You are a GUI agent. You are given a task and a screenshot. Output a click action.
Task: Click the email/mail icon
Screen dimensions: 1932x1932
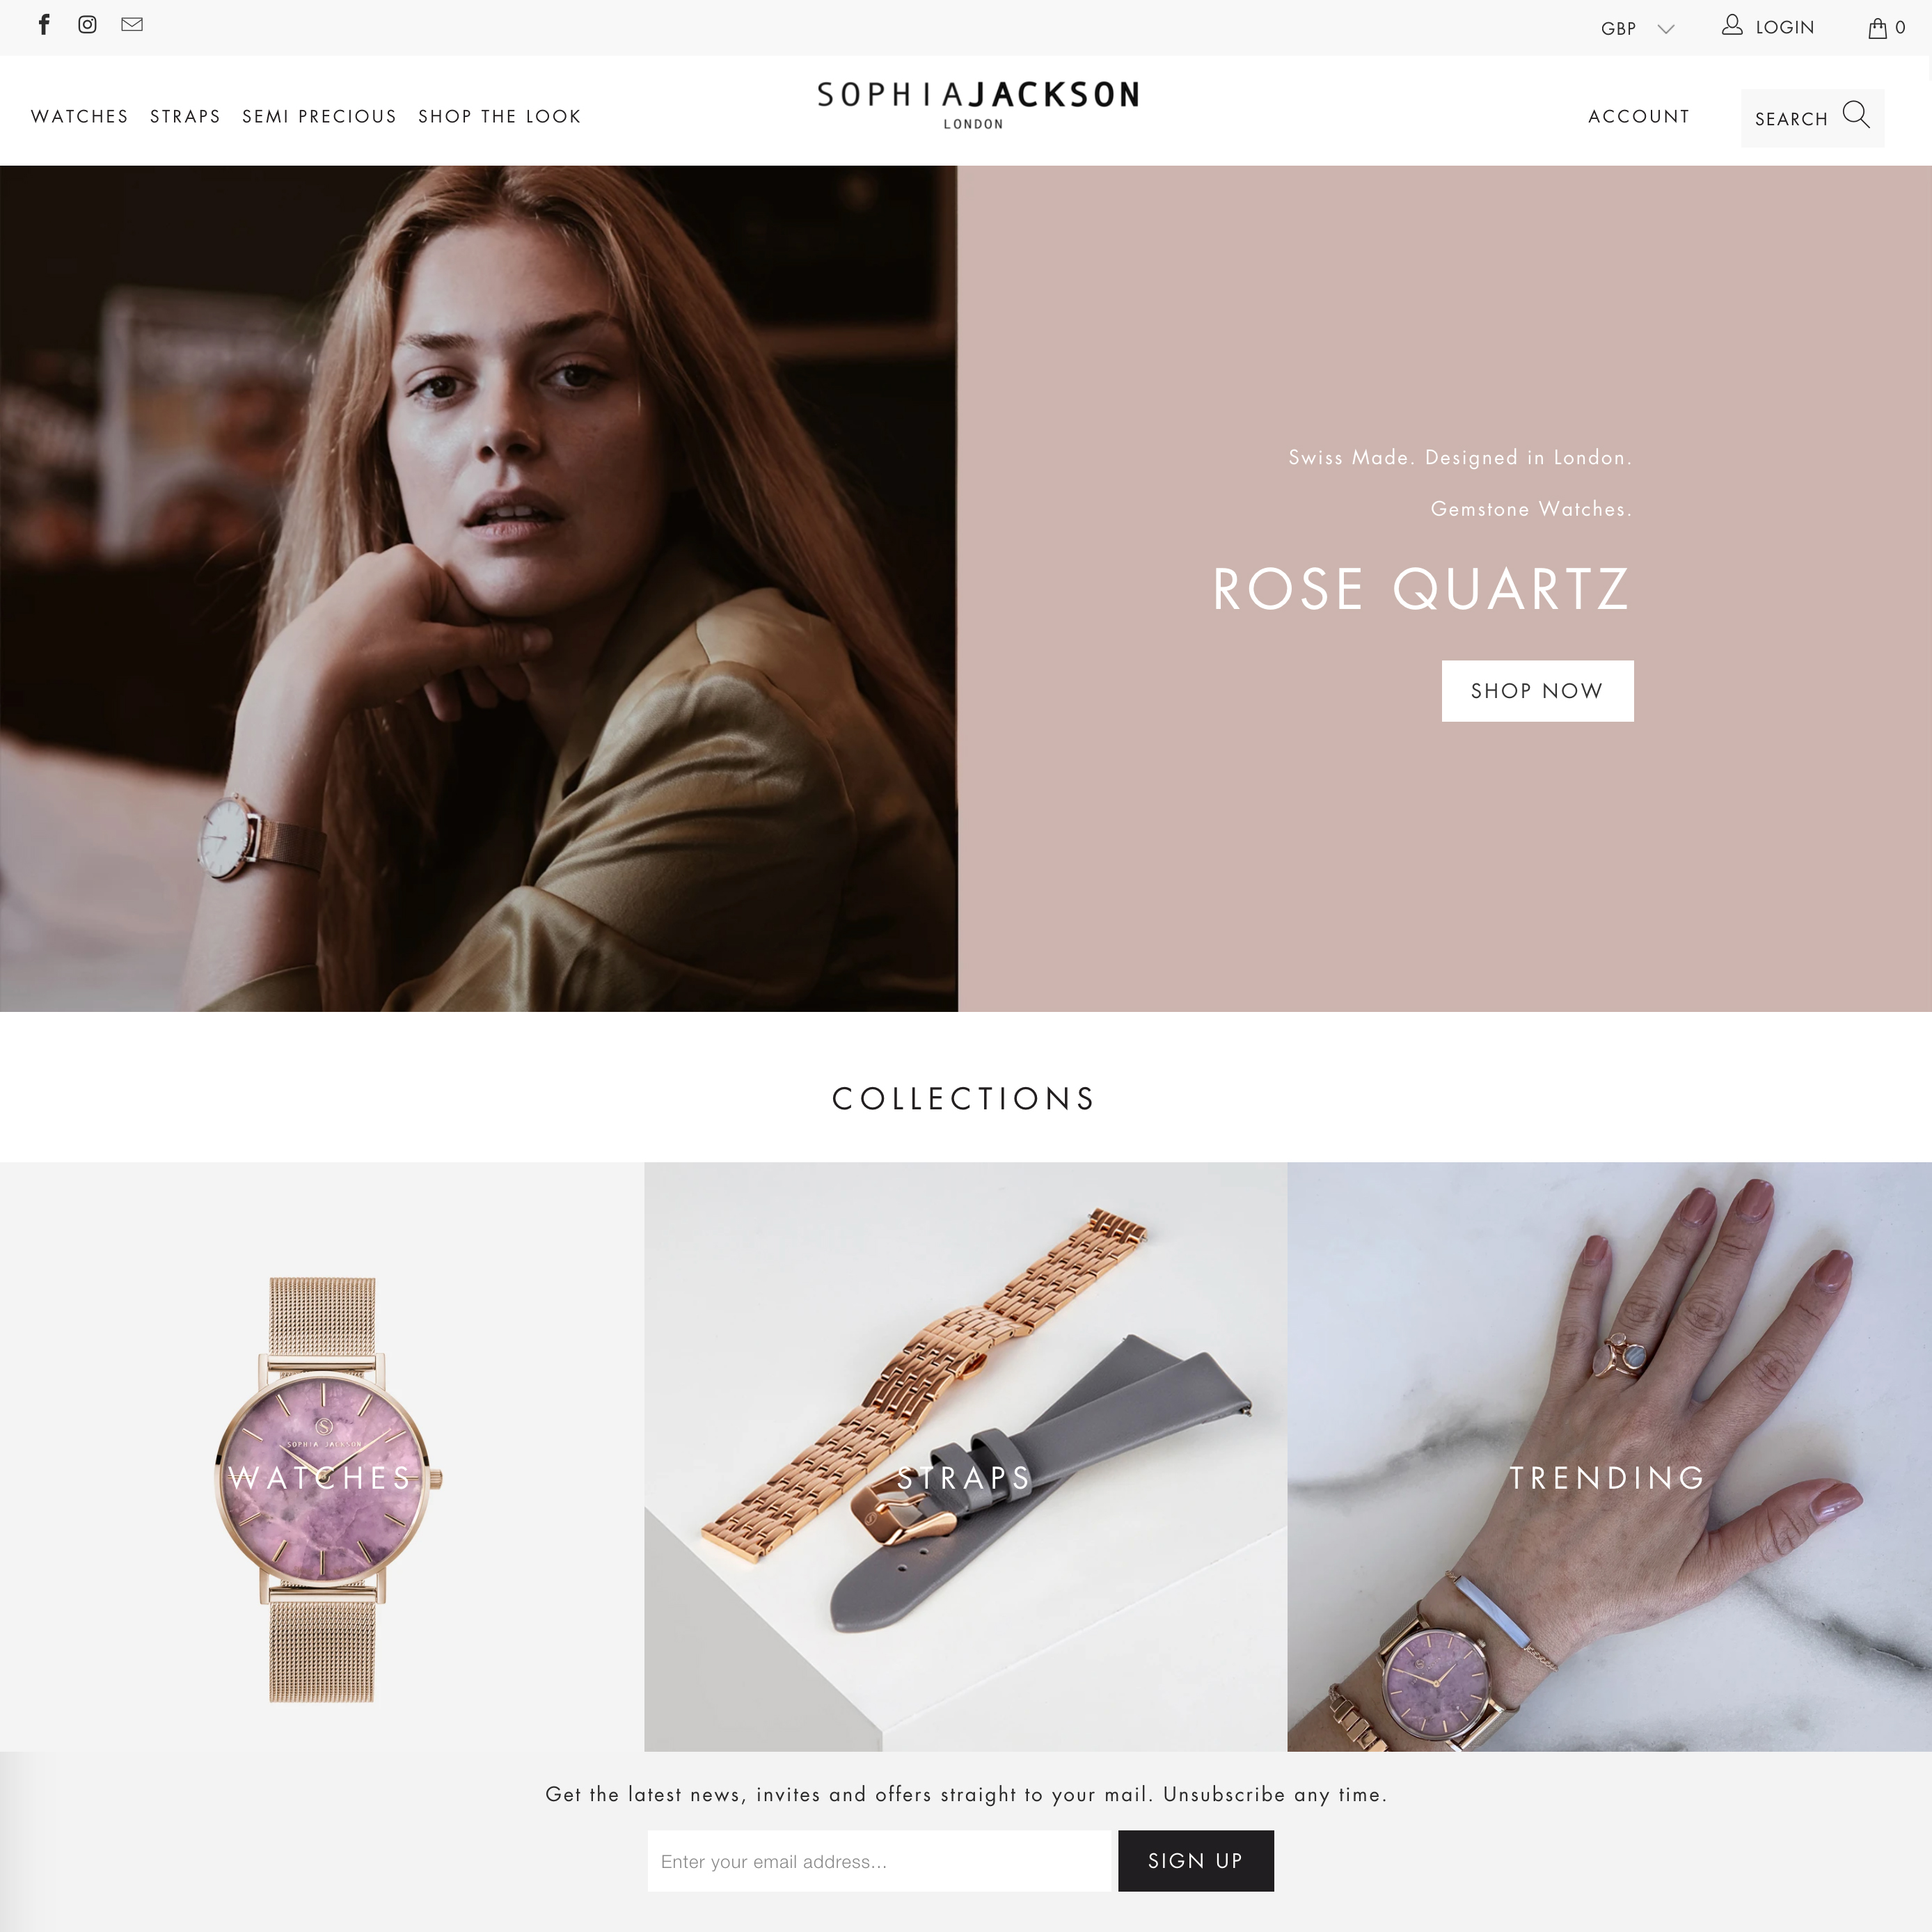pos(129,25)
